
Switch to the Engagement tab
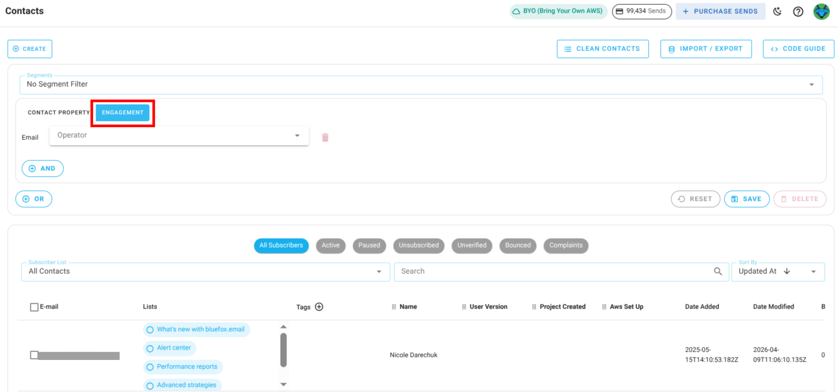pyautogui.click(x=122, y=112)
